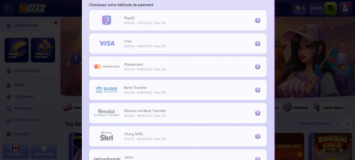The width and height of the screenshot is (355, 160).
Task: Click the Bank Transfer logo icon
Action: (106, 90)
